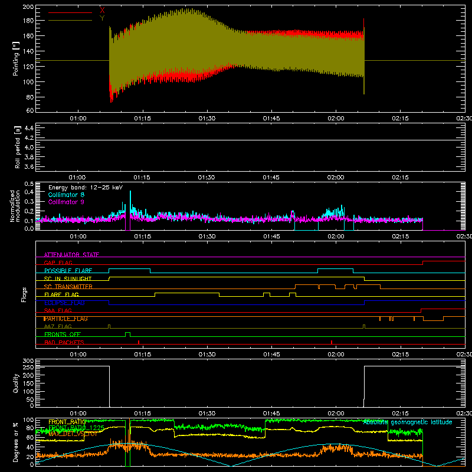The image size is (472, 472).
Task: Click the 140 tick on Pointing axis
Action: [x=28, y=51]
